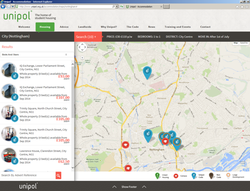Viewport: 250px width, 191px height.
Task: Click the map zoom out minus button
Action: (82, 94)
